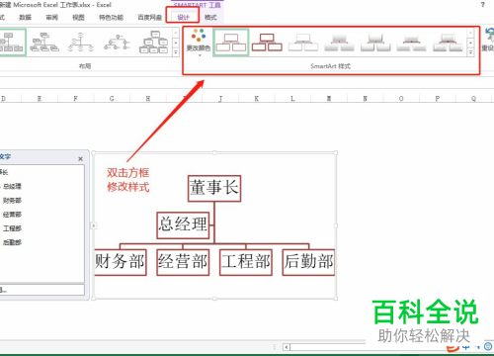Image resolution: width=494 pixels, height=356 pixels.
Task: Select 工程部 row in the text pane
Action: point(12,228)
